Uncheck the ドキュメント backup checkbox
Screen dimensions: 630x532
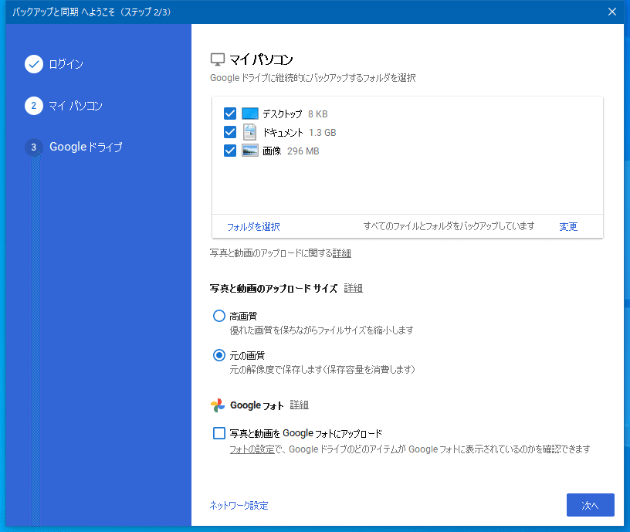(229, 131)
